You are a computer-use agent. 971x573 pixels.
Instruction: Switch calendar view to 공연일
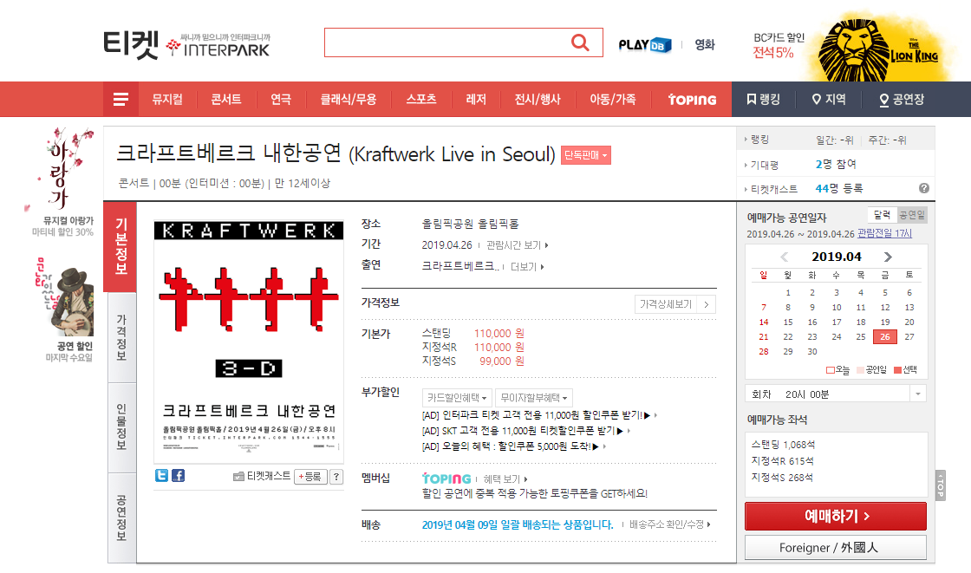click(x=912, y=215)
